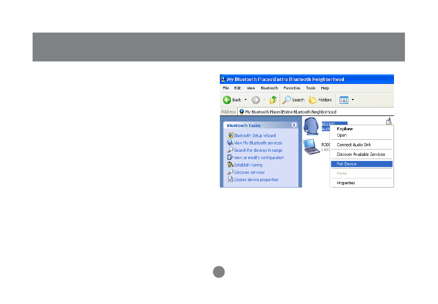This screenshot has width=438, height=304.
Task: Open the Help menu
Action: coord(325,88)
